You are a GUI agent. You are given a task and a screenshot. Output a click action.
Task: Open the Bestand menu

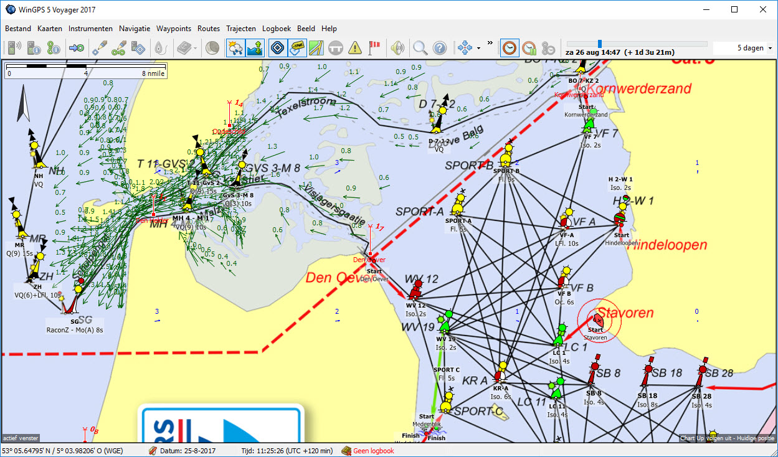(x=18, y=29)
